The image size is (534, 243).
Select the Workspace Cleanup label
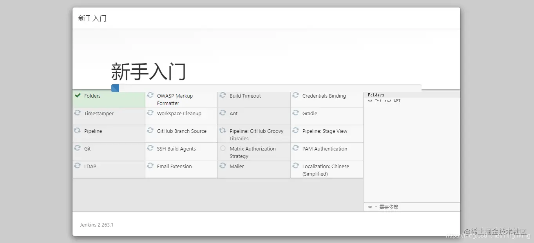pyautogui.click(x=179, y=114)
